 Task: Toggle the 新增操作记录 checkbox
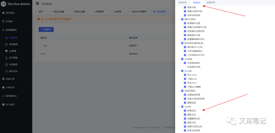click(185, 23)
